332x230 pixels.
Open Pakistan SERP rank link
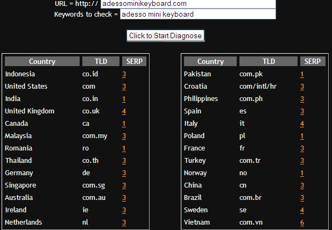302,74
